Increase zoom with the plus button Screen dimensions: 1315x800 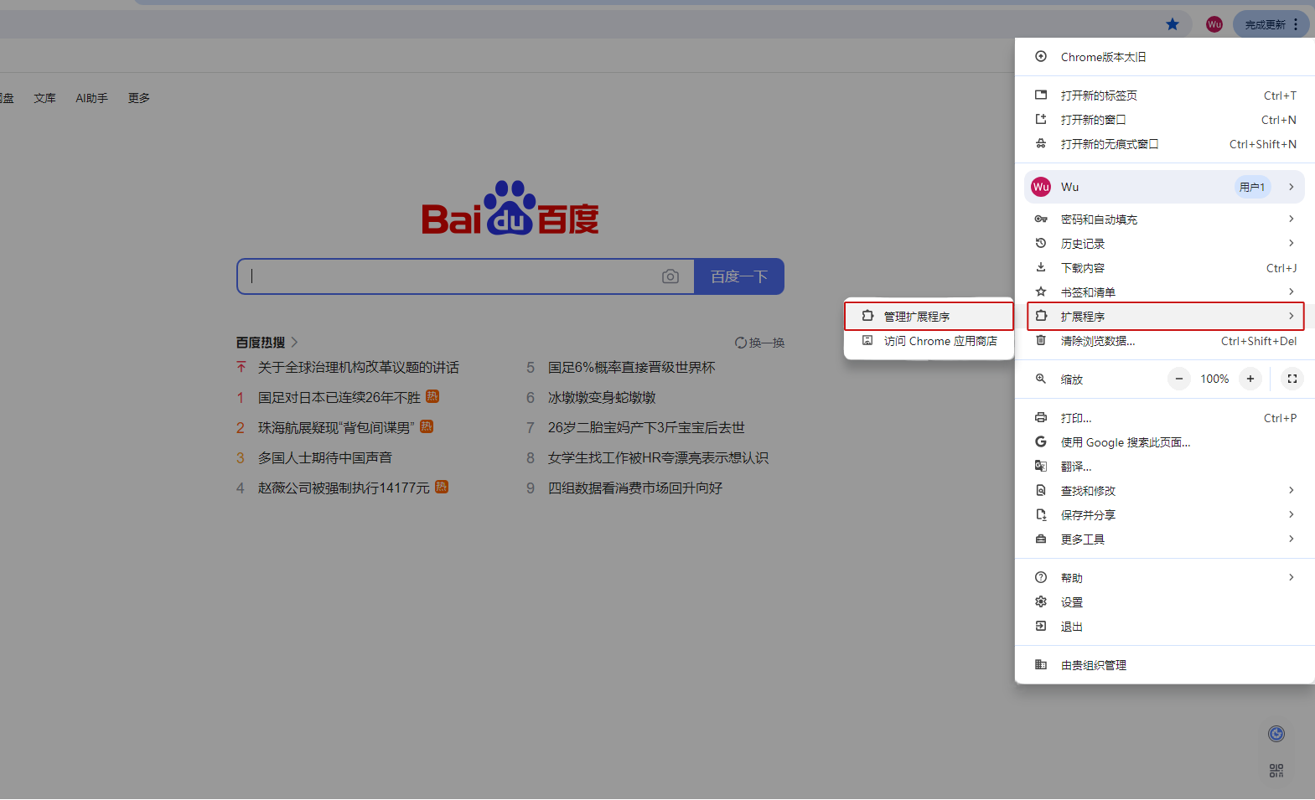1250,379
